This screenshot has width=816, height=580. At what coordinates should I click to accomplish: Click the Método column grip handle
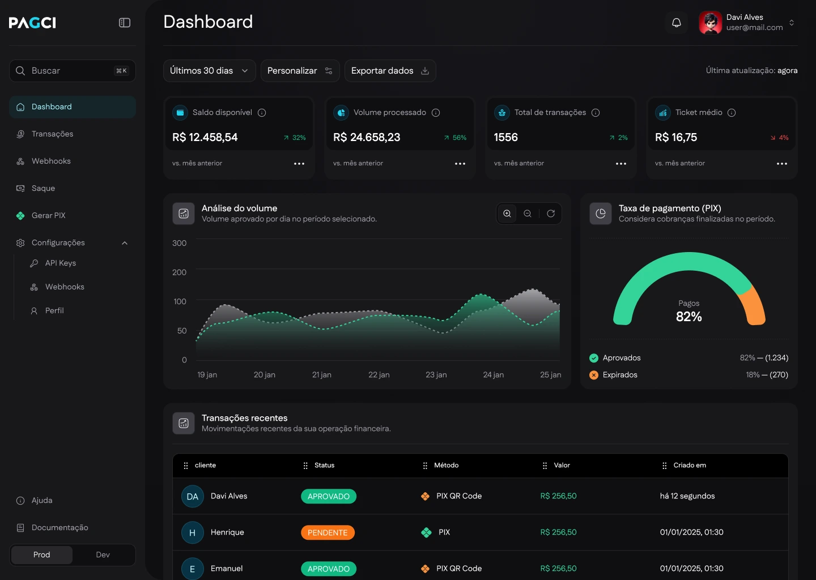(x=425, y=466)
